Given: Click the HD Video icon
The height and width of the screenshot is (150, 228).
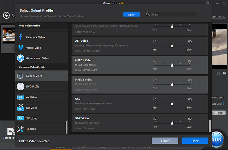Looking at the screenshot, I should pyautogui.click(x=21, y=108).
